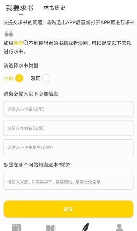Screen dimensions: 137x231
Task: Focus the 请输入小说主角名 input field
Action: (x=68, y=147)
